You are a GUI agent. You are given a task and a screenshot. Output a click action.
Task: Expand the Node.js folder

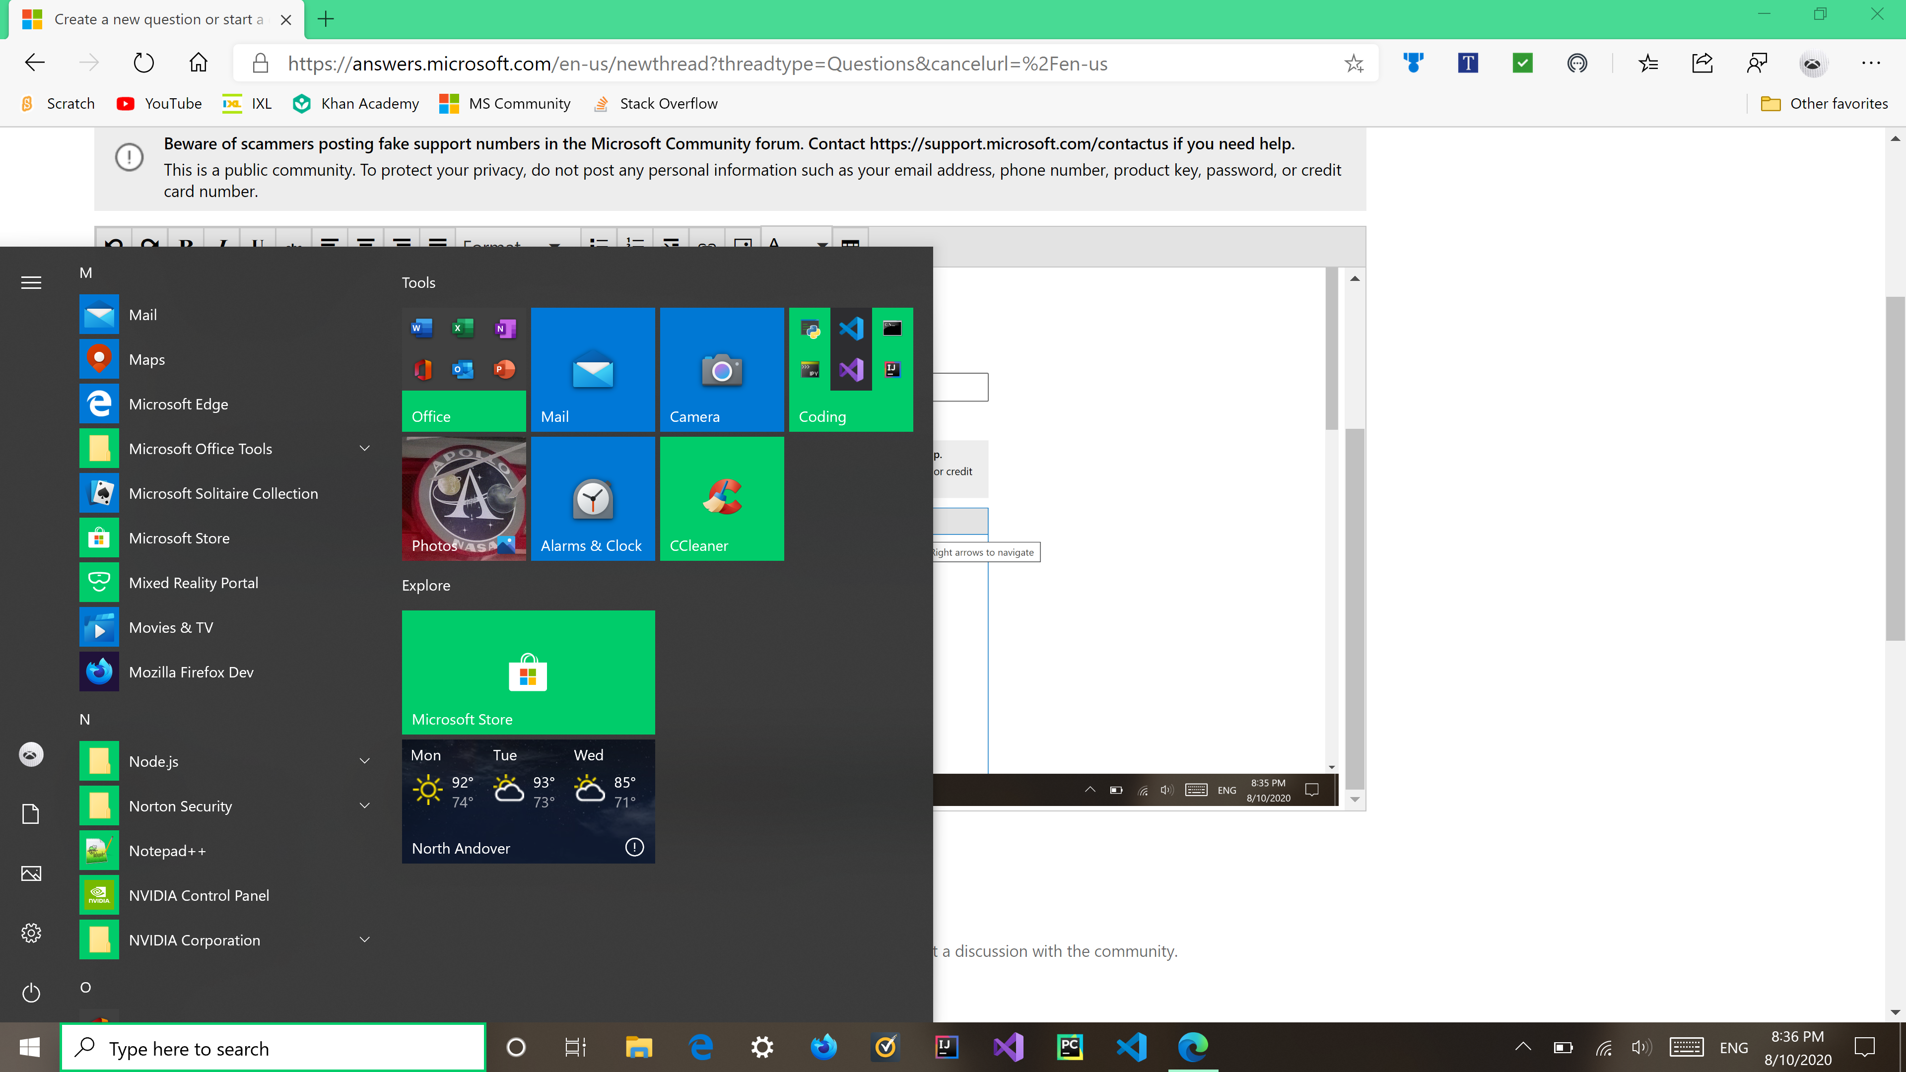226,761
